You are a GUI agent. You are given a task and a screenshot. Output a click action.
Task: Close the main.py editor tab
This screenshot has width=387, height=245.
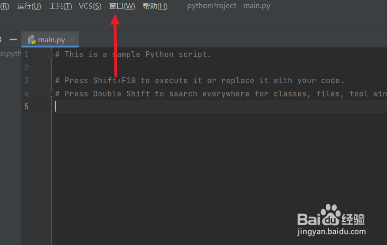pyautogui.click(x=72, y=40)
